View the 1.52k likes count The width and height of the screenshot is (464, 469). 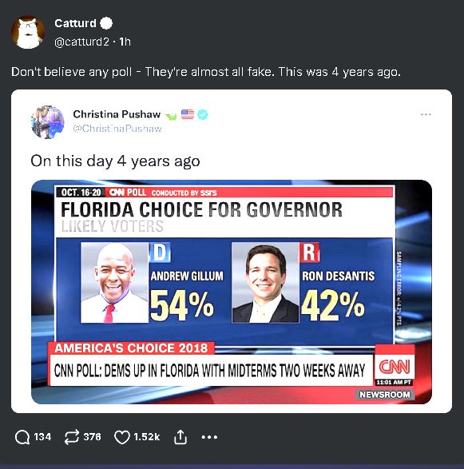[x=147, y=437]
